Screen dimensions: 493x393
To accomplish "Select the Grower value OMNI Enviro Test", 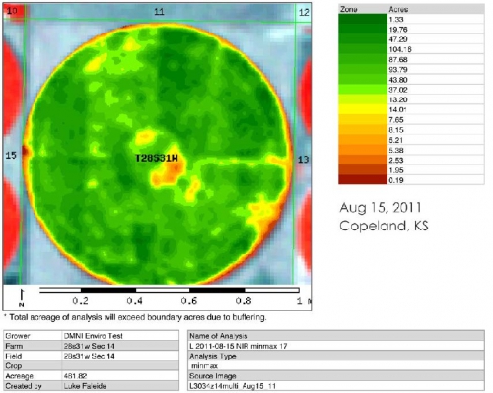I will (x=94, y=336).
